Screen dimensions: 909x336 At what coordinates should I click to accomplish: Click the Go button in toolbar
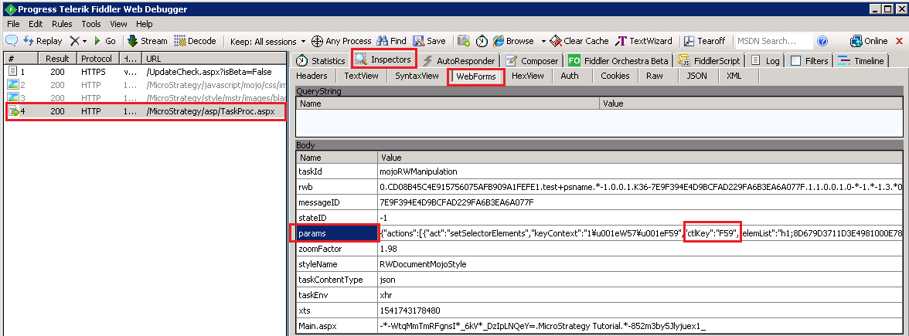coord(105,41)
